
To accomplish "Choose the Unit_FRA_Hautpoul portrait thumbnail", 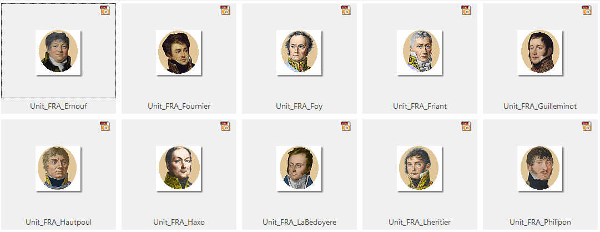I will [x=58, y=168].
